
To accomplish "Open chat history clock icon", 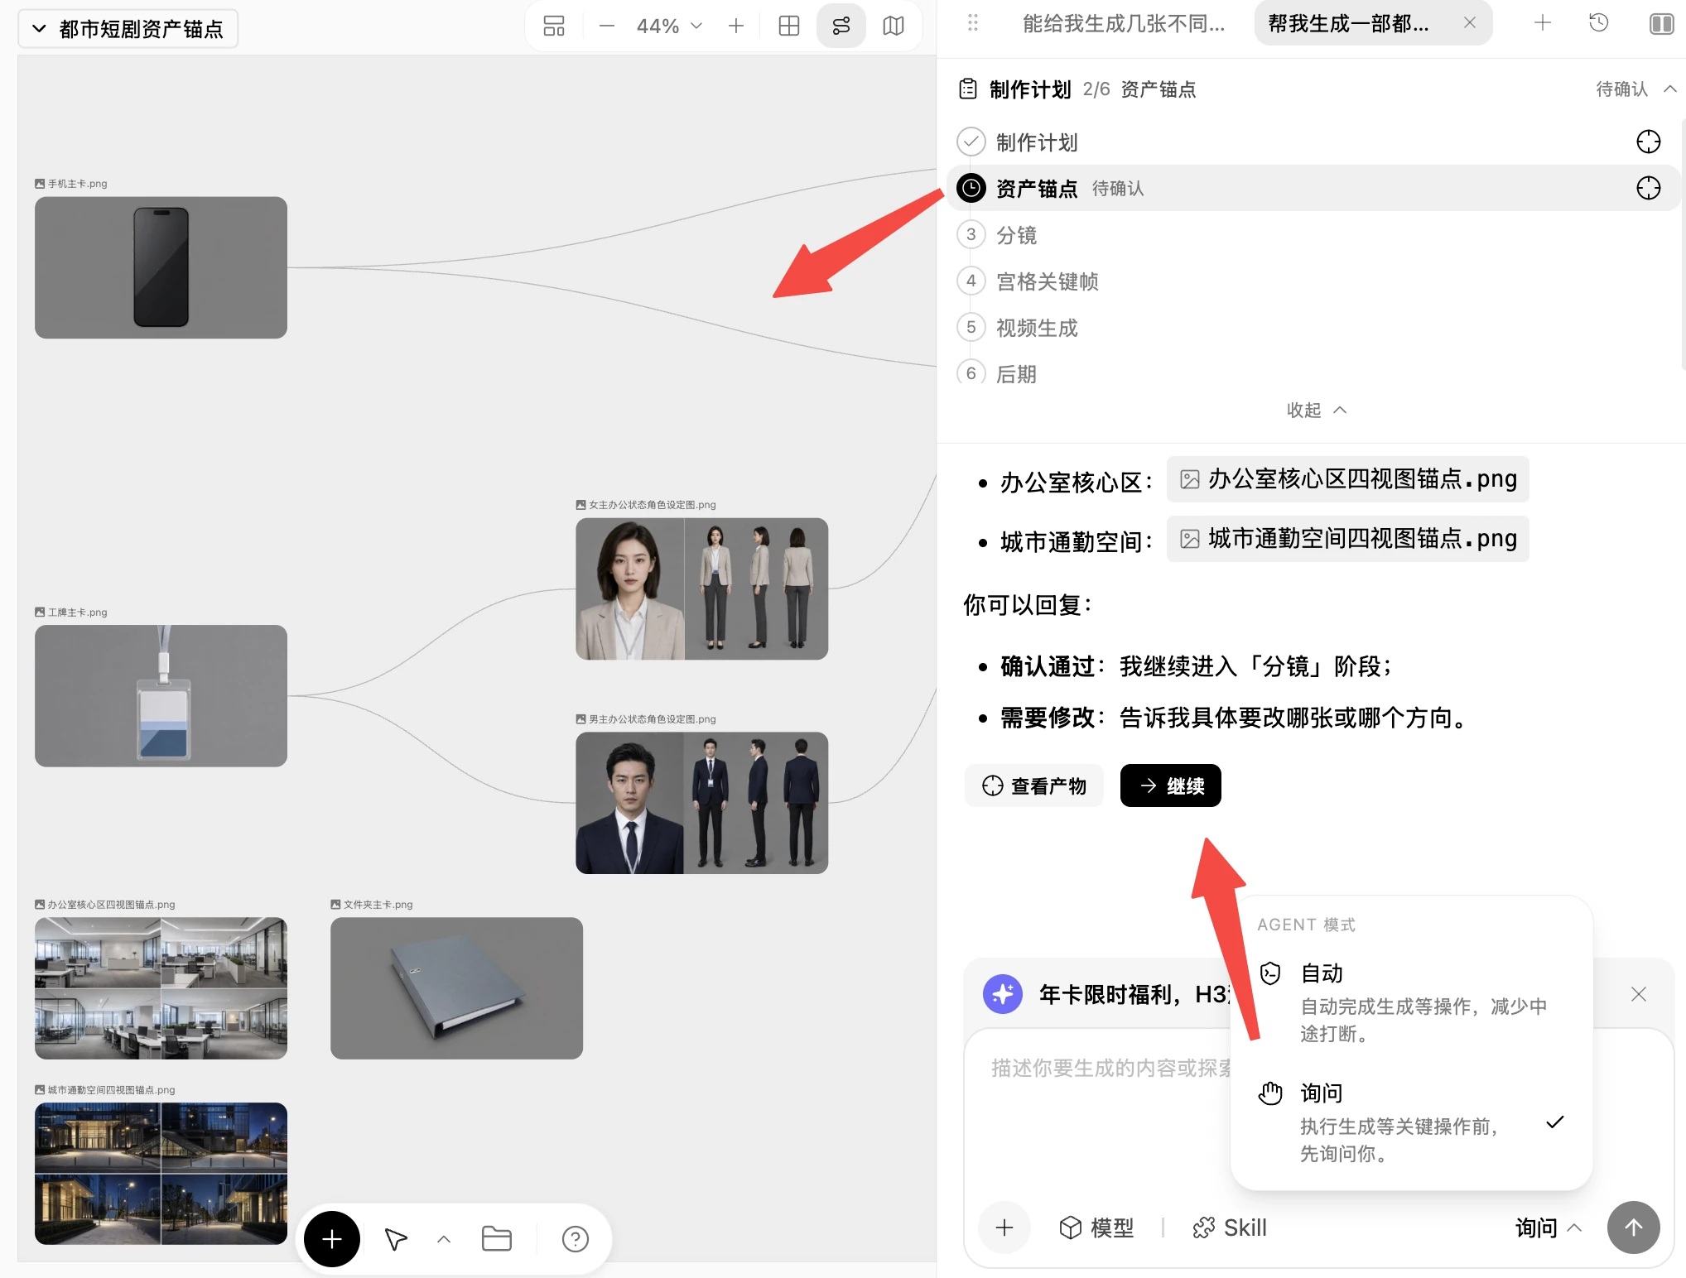I will click(1599, 23).
